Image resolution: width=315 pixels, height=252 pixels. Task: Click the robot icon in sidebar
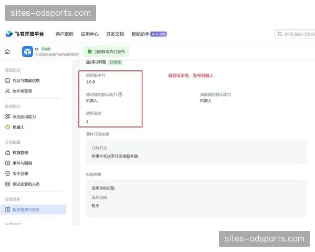coord(8,127)
